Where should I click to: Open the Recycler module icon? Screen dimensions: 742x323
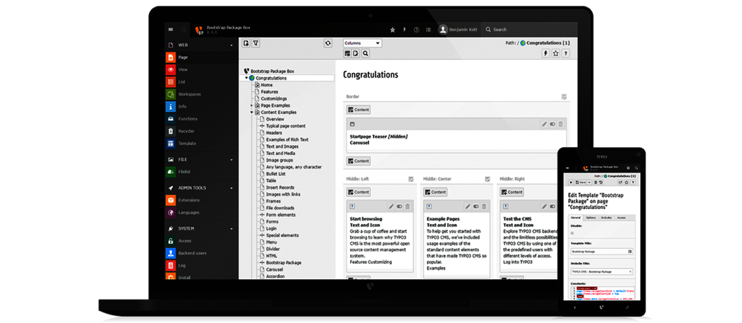coord(171,131)
